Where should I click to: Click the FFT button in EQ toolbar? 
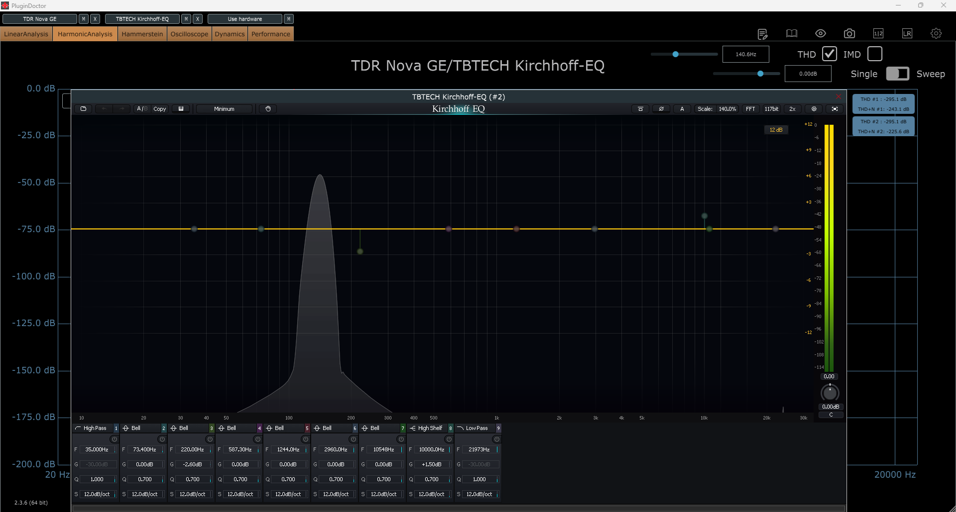pyautogui.click(x=750, y=109)
